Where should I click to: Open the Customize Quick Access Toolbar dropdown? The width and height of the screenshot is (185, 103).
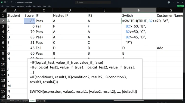15,2
